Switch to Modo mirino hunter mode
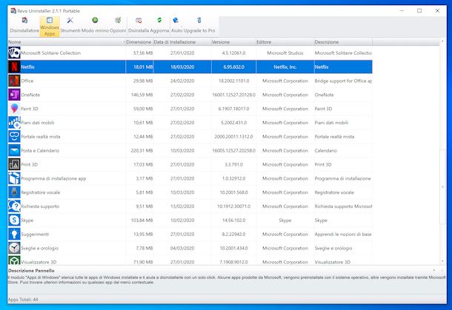 [x=95, y=25]
